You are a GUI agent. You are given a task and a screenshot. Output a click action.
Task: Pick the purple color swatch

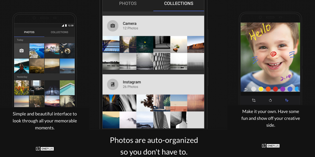283,89
